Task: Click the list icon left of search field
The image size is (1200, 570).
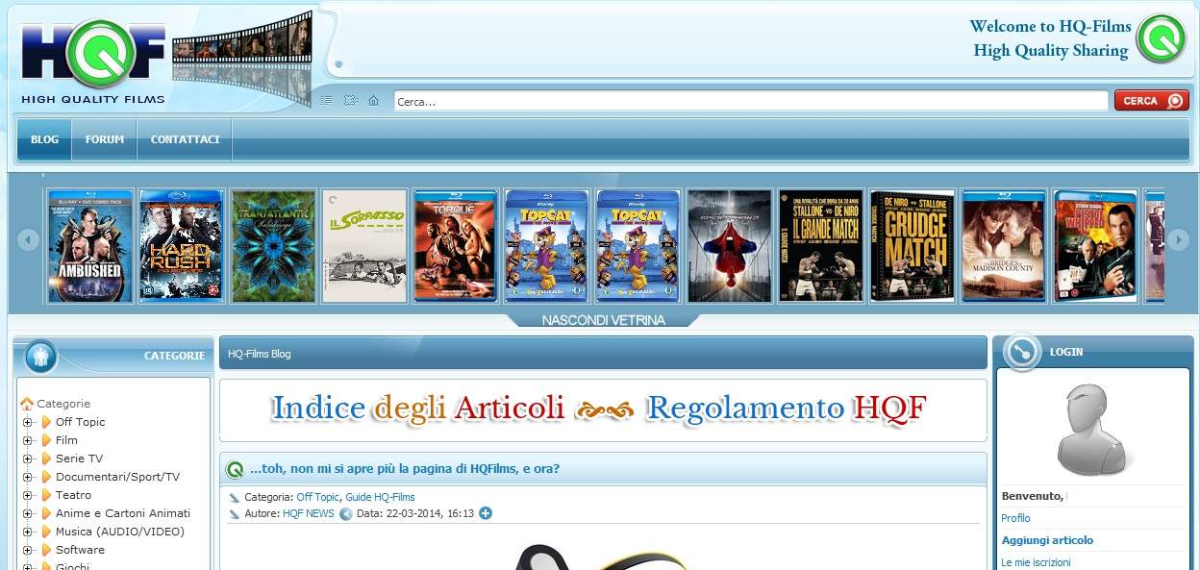Action: (326, 101)
